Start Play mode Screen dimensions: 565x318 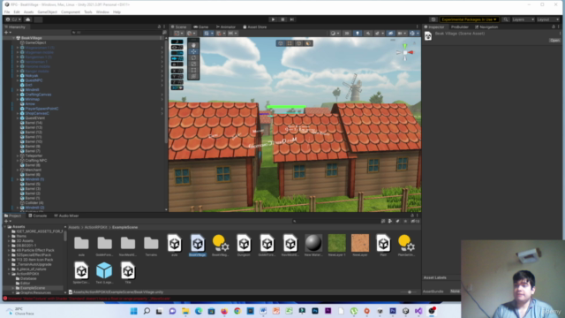pyautogui.click(x=273, y=19)
